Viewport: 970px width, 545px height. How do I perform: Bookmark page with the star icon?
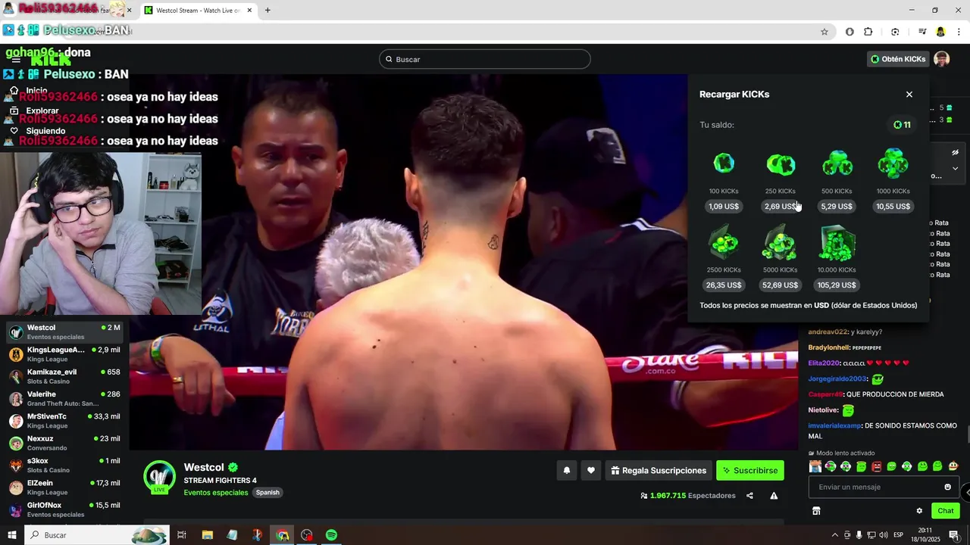824,32
